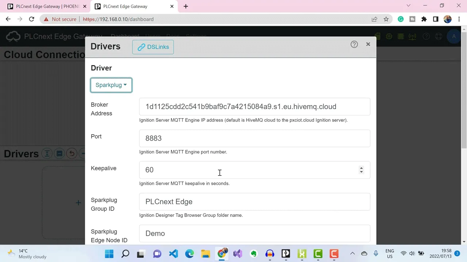
Task: Click the Grammarly extension icon
Action: [x=401, y=19]
